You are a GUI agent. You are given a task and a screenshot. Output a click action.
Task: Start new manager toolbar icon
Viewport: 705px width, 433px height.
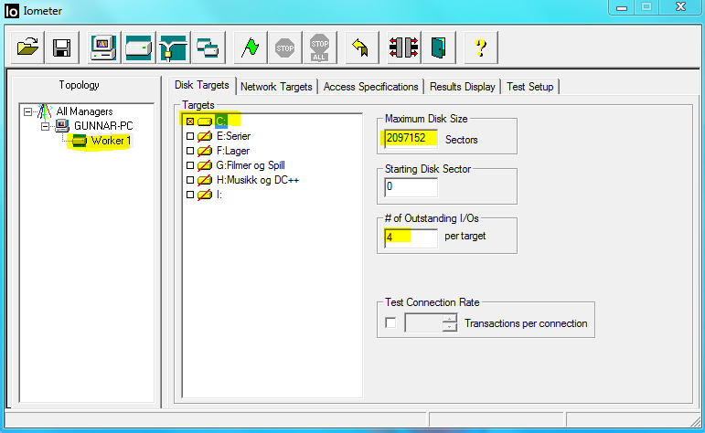pyautogui.click(x=103, y=48)
